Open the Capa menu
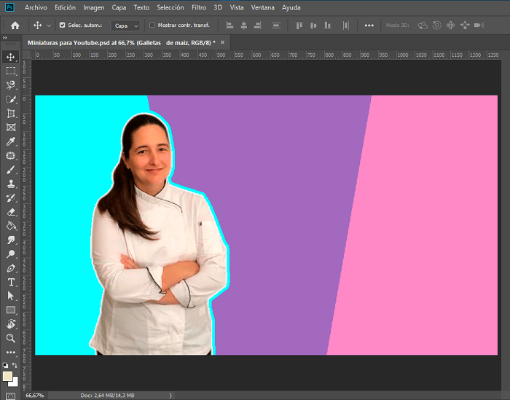This screenshot has height=400, width=510. tap(119, 7)
